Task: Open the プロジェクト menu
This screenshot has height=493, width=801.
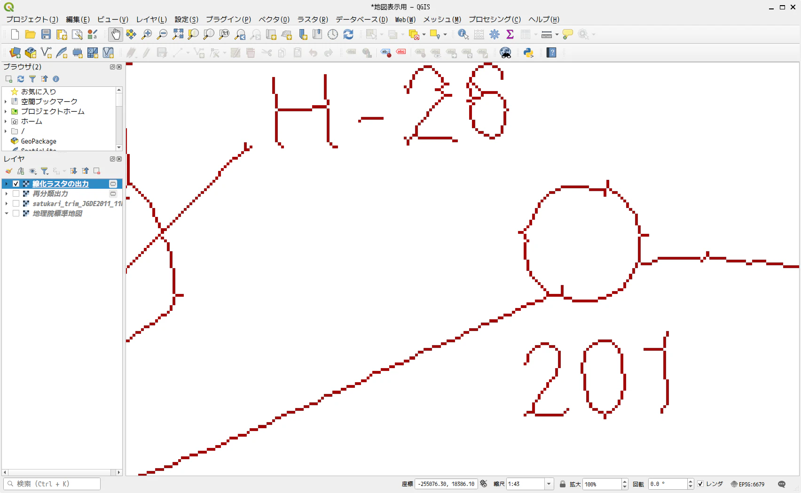Action: click(x=32, y=19)
